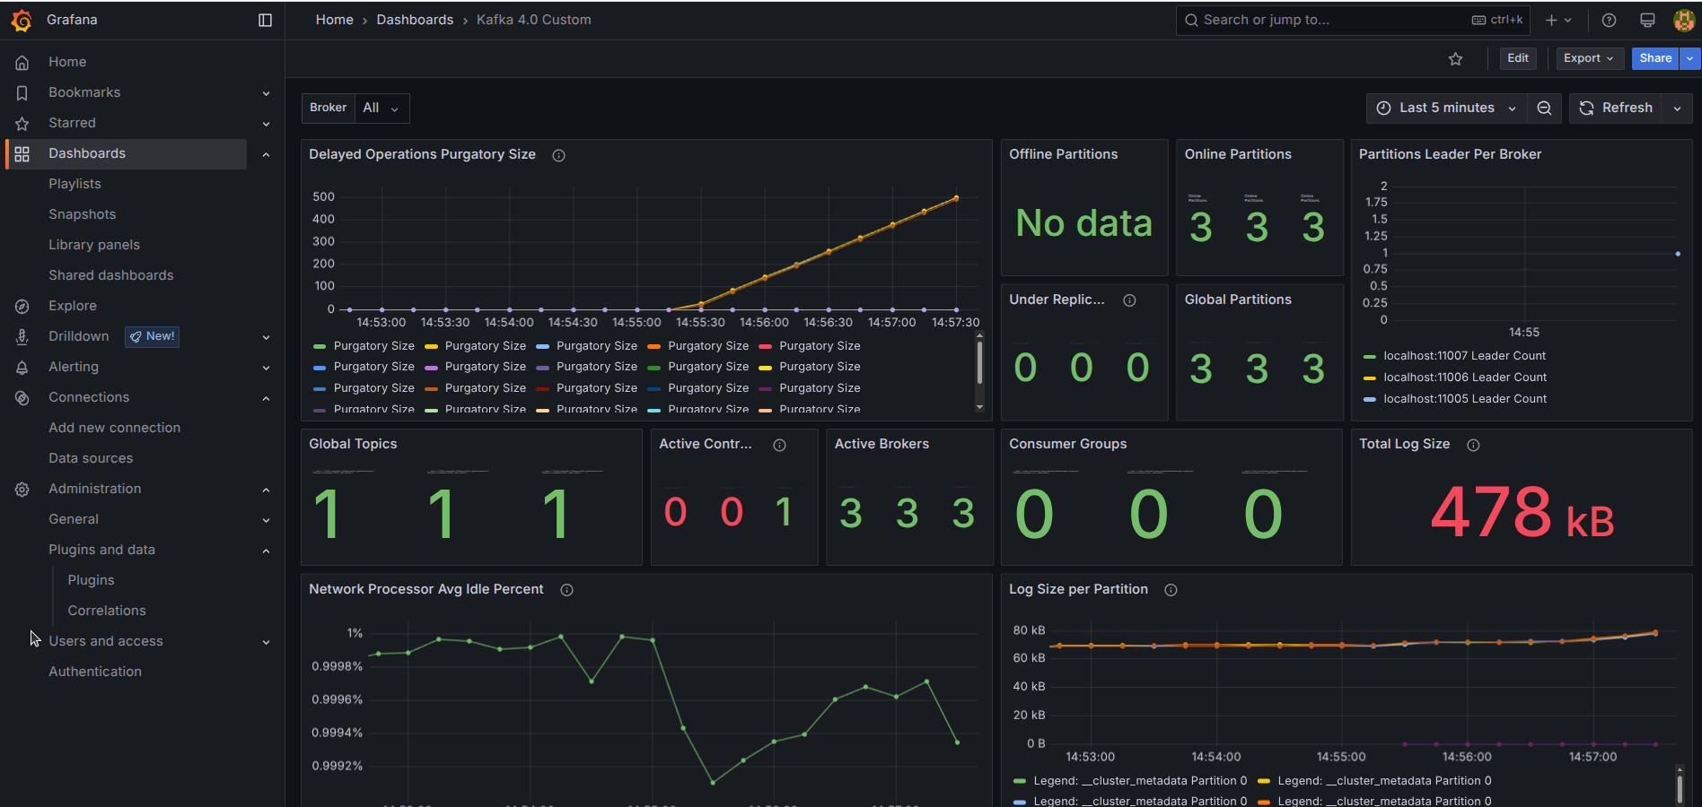Click the Purgatory legend scrollbar

pos(979,364)
